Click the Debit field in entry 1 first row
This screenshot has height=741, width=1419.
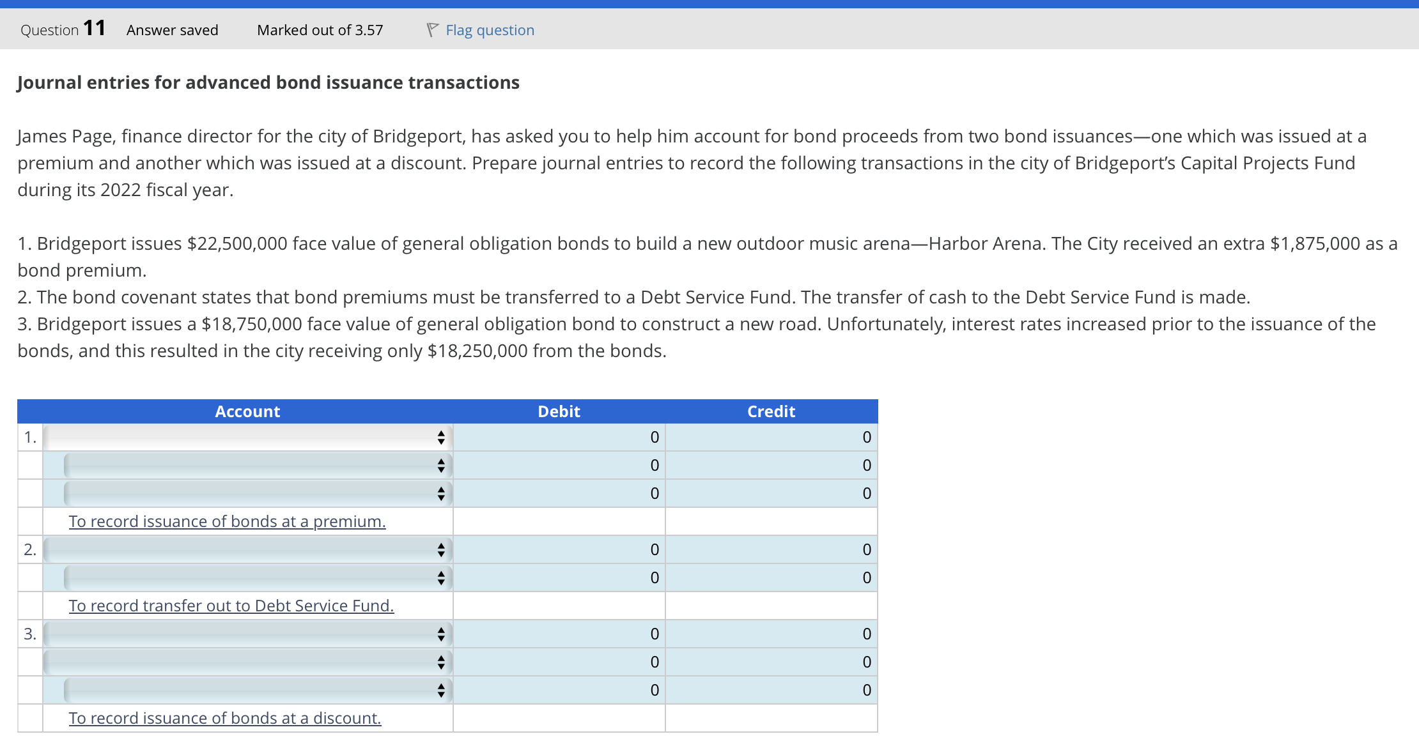pyautogui.click(x=559, y=438)
